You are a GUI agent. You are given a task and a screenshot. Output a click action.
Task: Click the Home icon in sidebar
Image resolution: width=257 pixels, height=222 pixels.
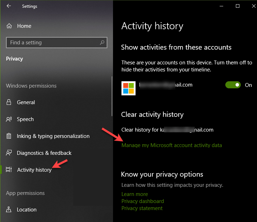[9, 26]
